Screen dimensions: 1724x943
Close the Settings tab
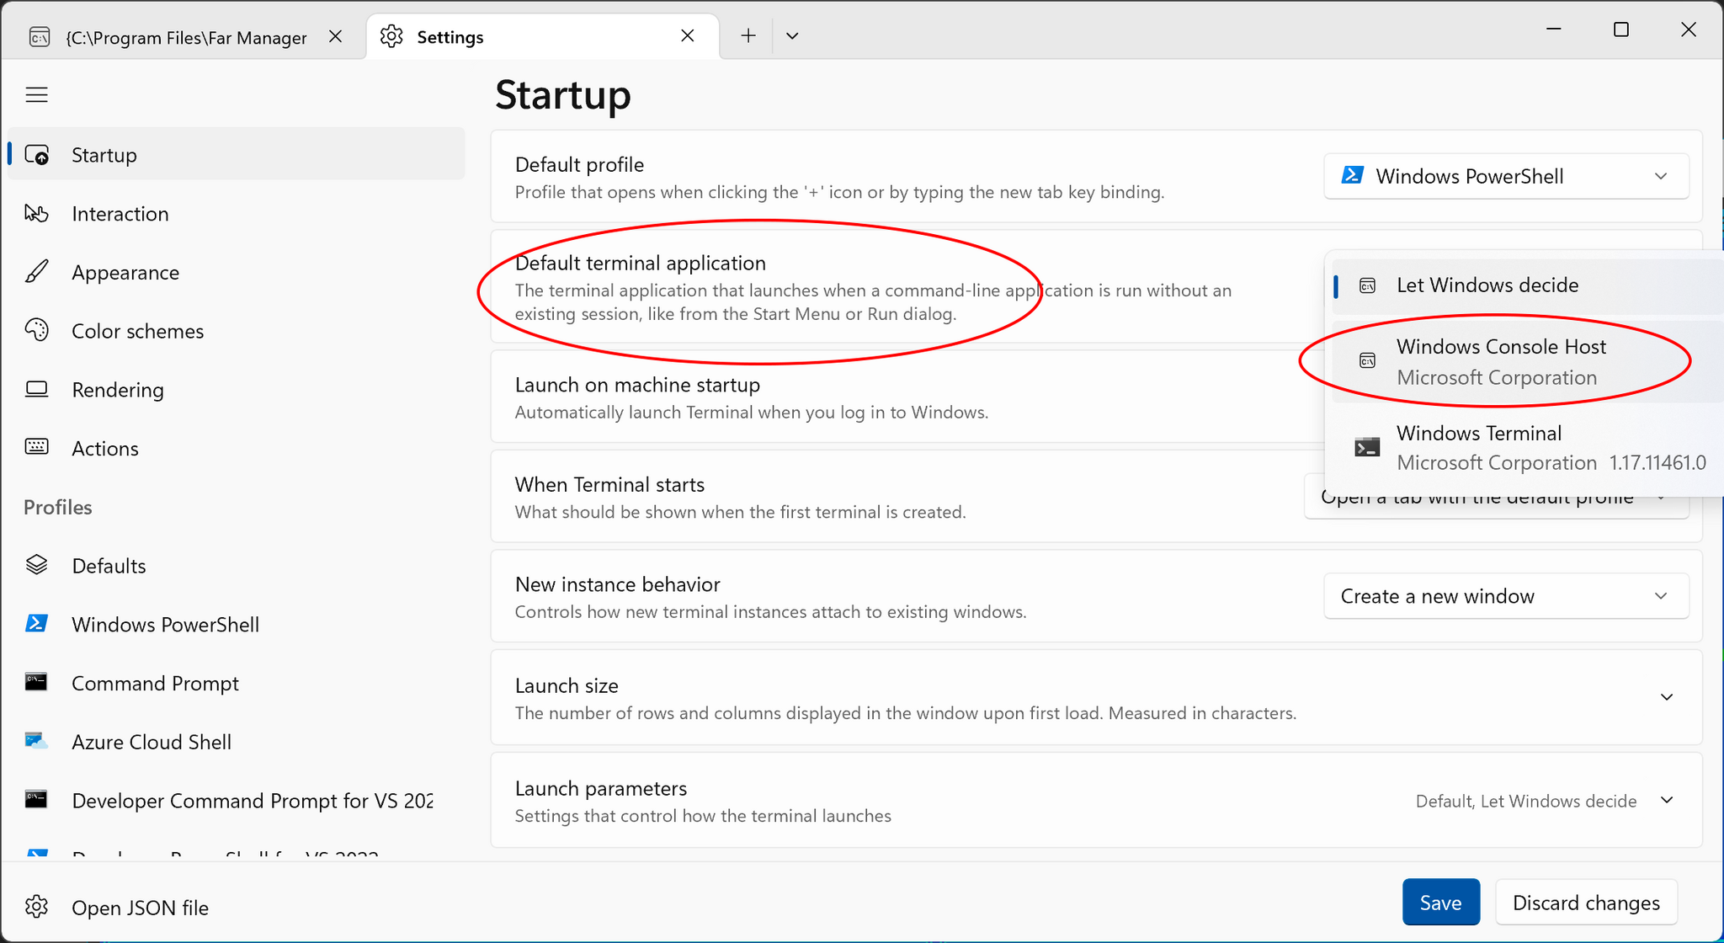click(x=688, y=35)
